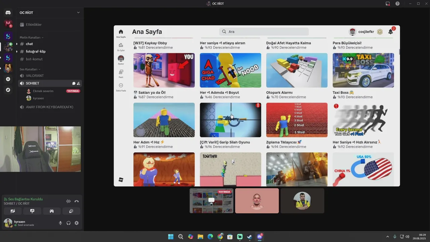Click the Para Büyükelçisi! game title

[x=347, y=43]
